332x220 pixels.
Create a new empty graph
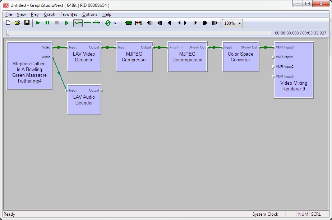tap(8, 23)
